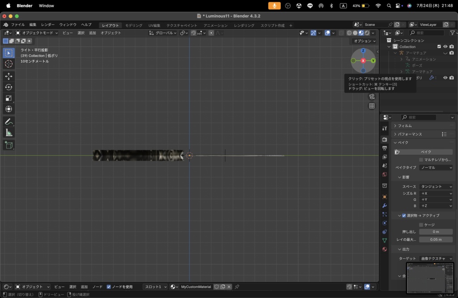458x298 pixels.
Task: Activate the 3D Cursor tool
Action: pyautogui.click(x=9, y=64)
